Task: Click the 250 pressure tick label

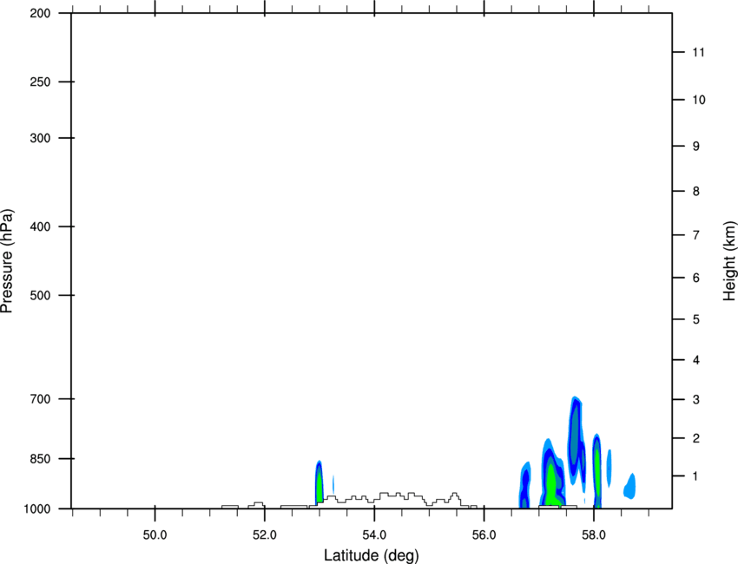Action: 40,82
